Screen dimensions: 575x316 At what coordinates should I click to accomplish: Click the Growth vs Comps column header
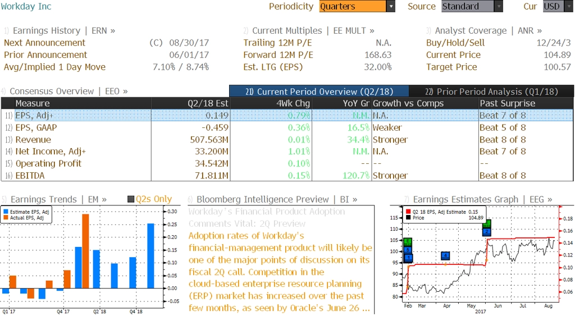425,103
